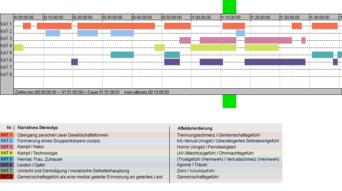The height and width of the screenshot is (191, 342).
Task: Select the 01:00:00:00 time label
Action: pos(200,17)
